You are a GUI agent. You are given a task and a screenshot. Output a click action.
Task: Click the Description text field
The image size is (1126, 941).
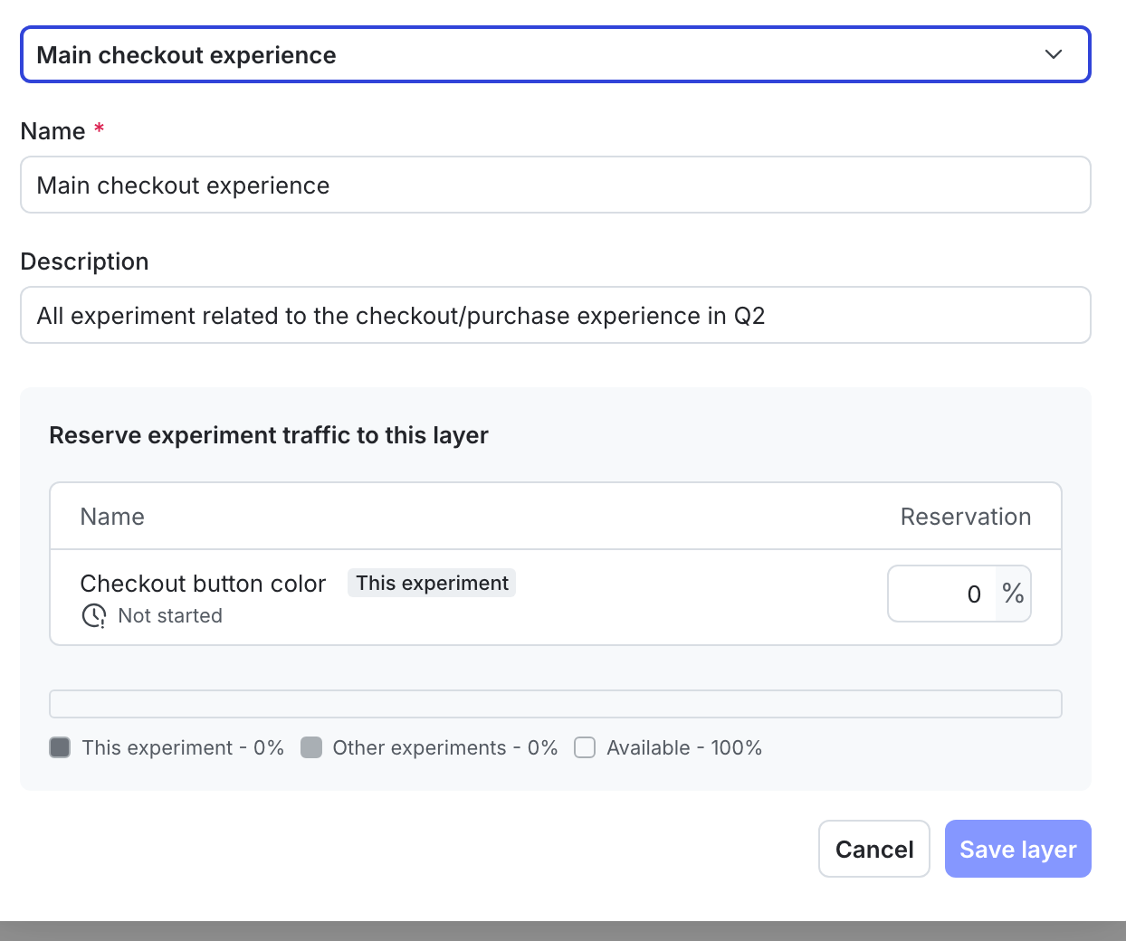tap(555, 315)
